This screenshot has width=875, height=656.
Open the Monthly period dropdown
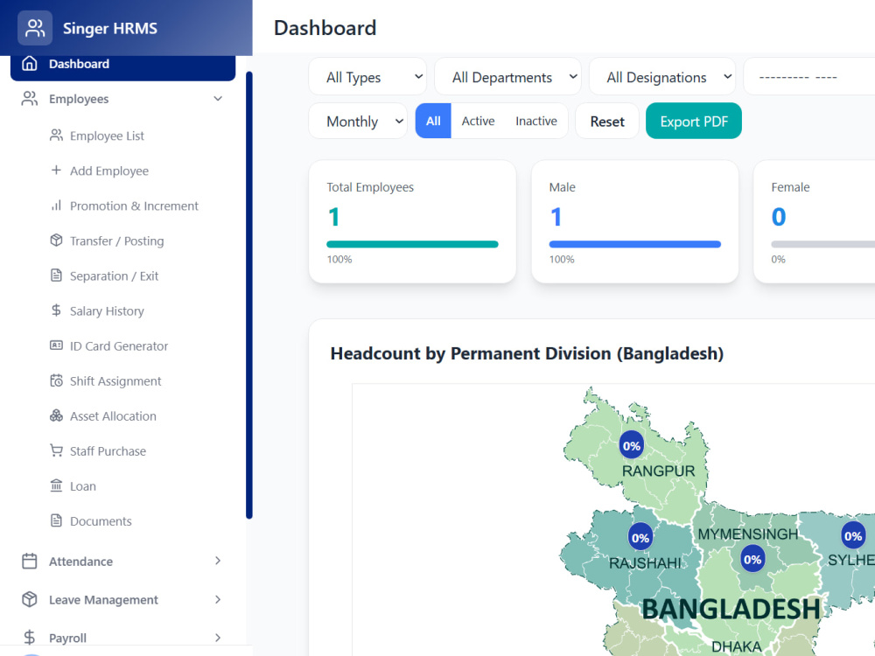[358, 121]
